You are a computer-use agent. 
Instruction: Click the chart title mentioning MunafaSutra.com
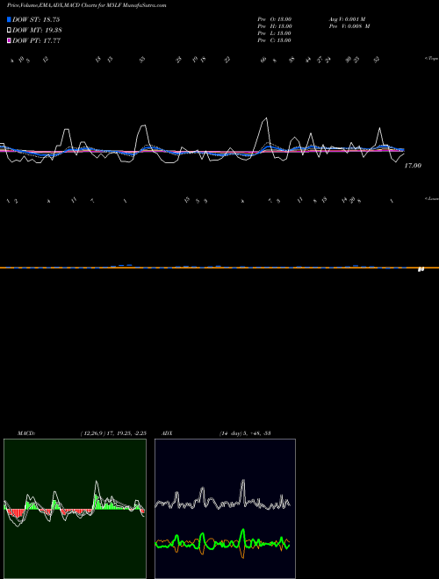tap(86, 5)
